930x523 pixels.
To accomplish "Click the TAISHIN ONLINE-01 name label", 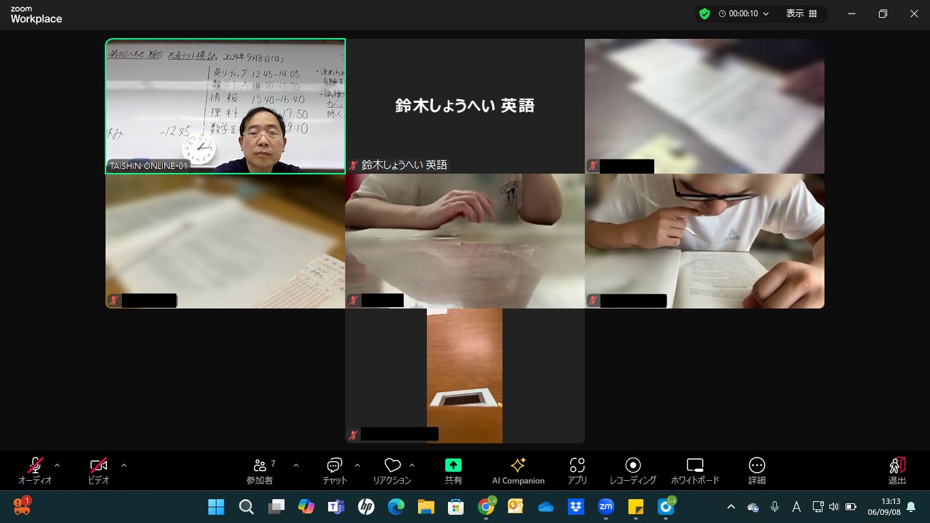I will [x=148, y=165].
